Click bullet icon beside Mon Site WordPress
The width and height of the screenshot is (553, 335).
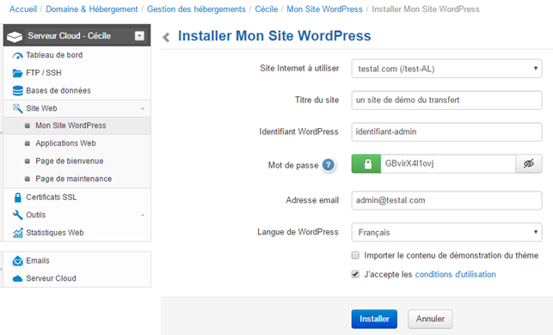[x=28, y=125]
